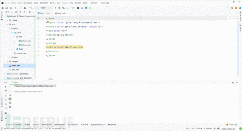
Task: Open the Navigate menu
Action: pos(28,3)
